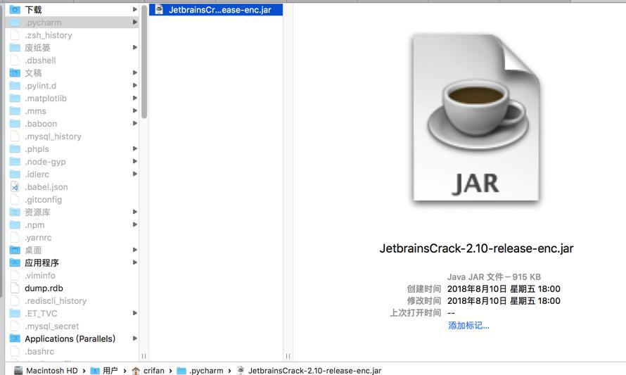The width and height of the screenshot is (626, 375).
Task: Click .pycharm folder icon in path bar
Action: tap(181, 371)
